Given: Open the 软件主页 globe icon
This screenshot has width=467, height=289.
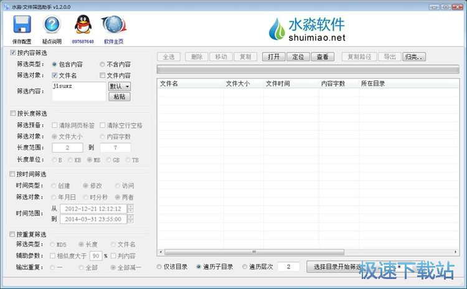Looking at the screenshot, I should (114, 24).
